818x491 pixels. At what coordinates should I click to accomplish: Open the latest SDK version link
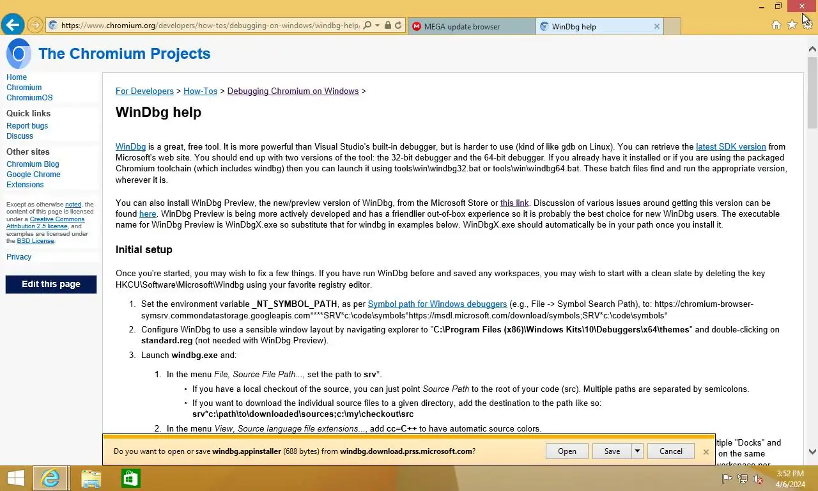click(730, 147)
